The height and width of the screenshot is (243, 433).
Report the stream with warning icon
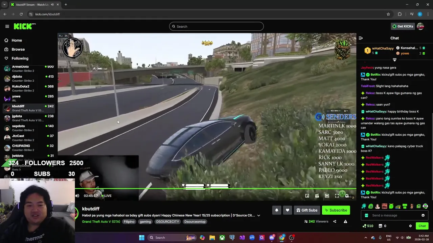pyautogui.click(x=345, y=221)
